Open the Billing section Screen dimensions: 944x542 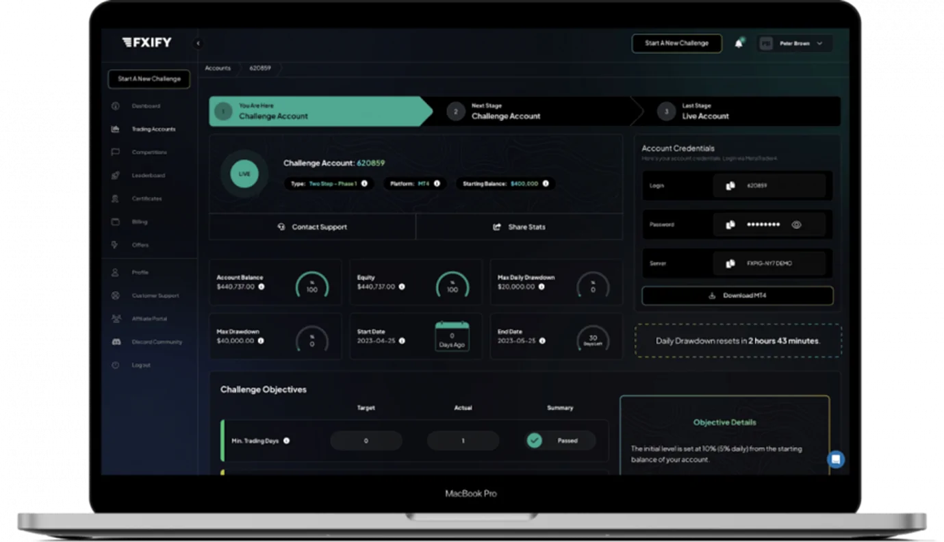point(115,221)
